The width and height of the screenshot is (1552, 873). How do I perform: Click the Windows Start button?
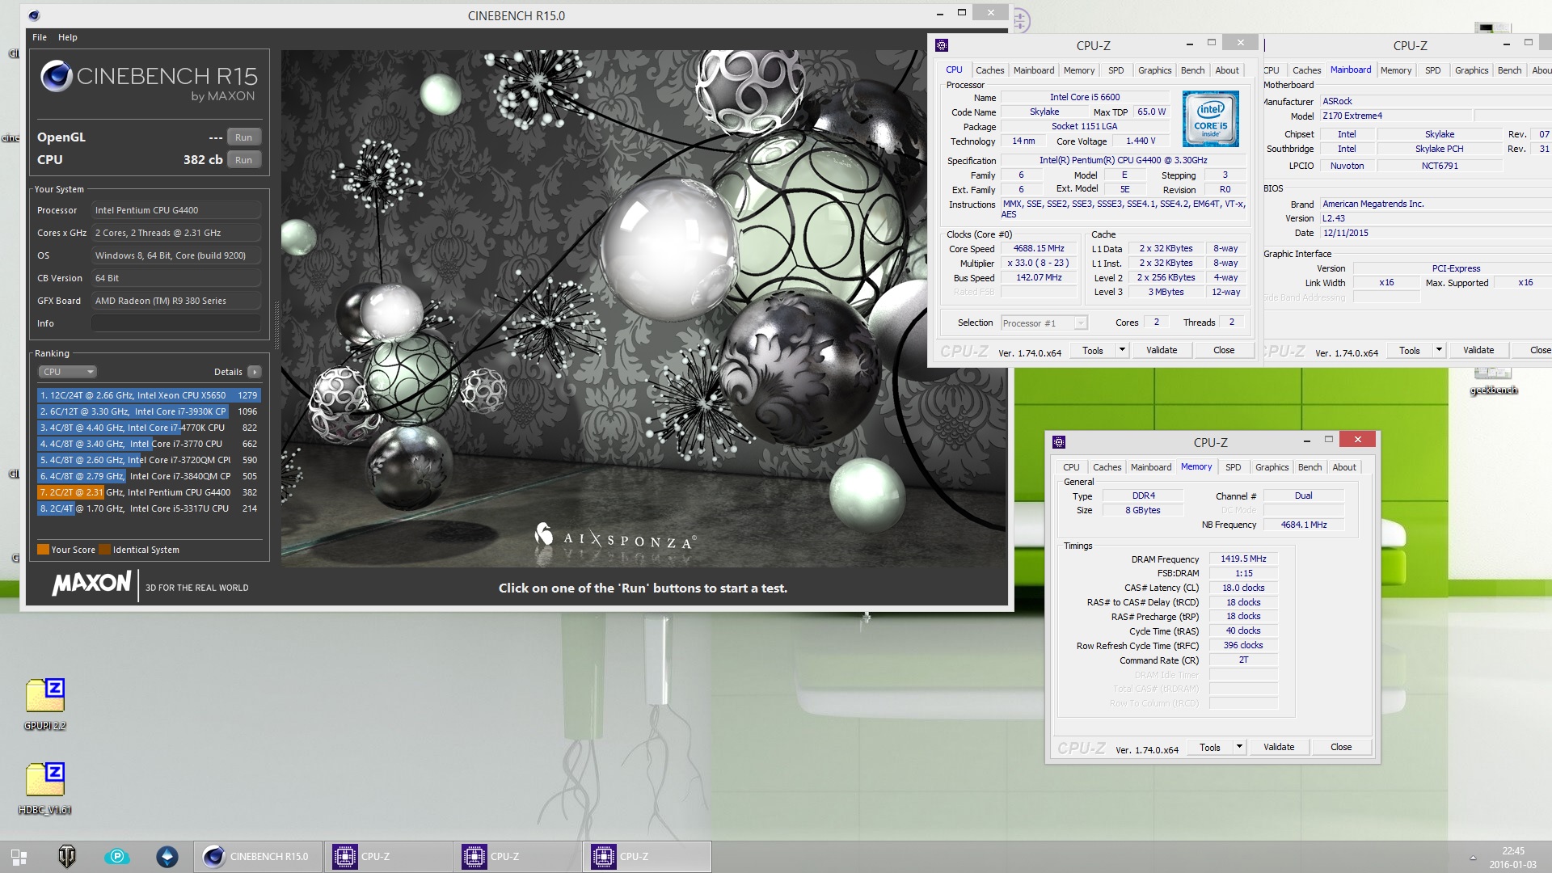pos(19,857)
